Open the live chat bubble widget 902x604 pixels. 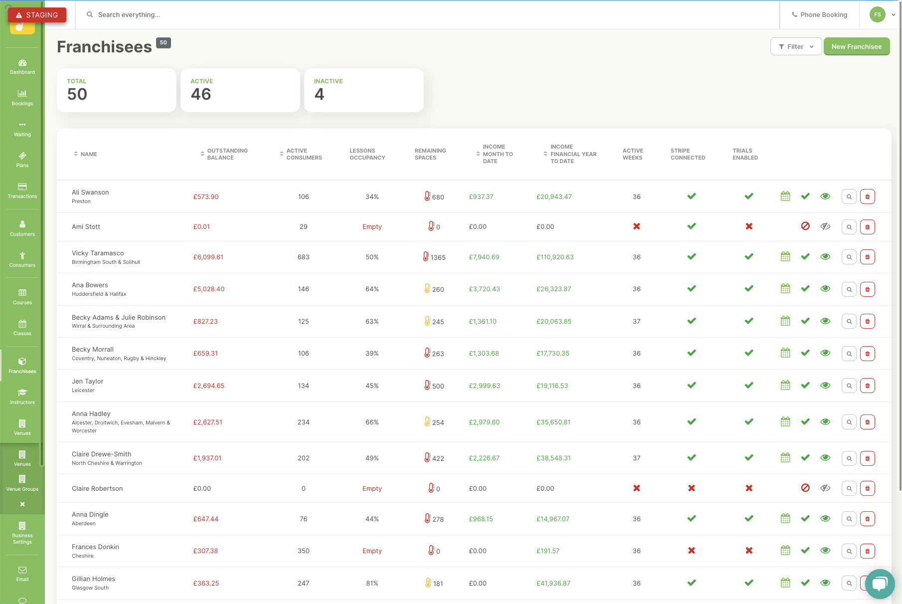tap(880, 584)
